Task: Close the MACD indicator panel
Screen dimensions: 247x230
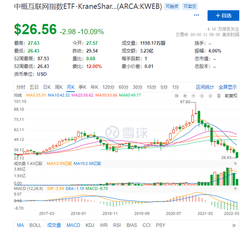Action: coord(235,188)
